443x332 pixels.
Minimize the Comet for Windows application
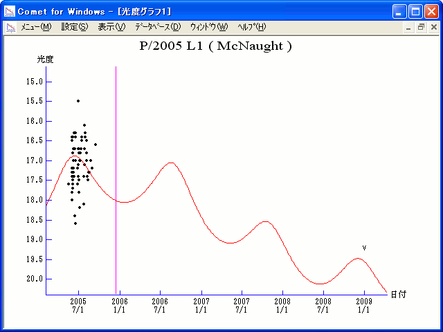point(400,11)
